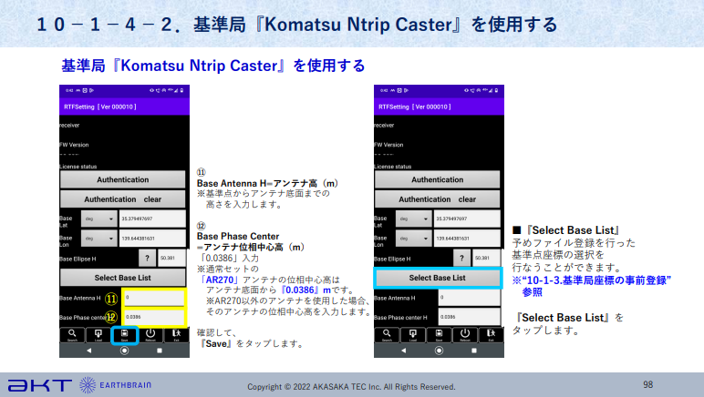704x397 pixels.
Task: Tap Android recents square in left phone
Action: 160,351
